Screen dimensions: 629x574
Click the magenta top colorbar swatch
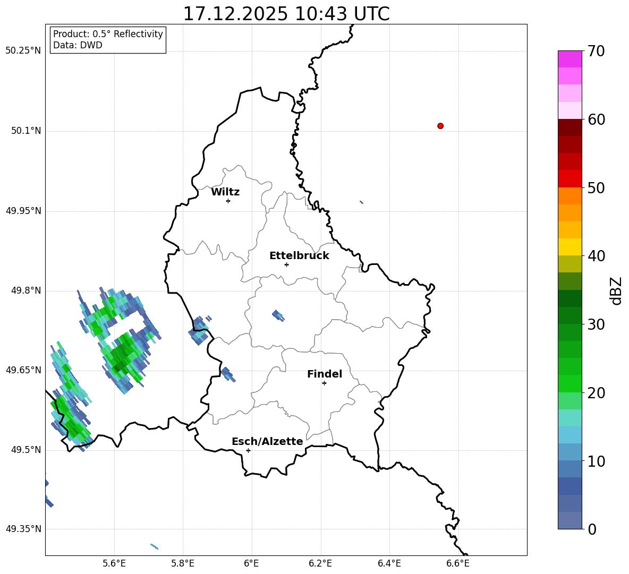569,59
